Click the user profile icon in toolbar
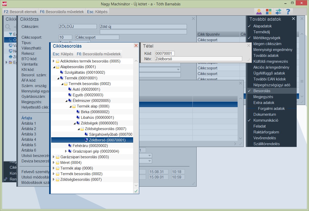The image size is (309, 211). (x=259, y=12)
